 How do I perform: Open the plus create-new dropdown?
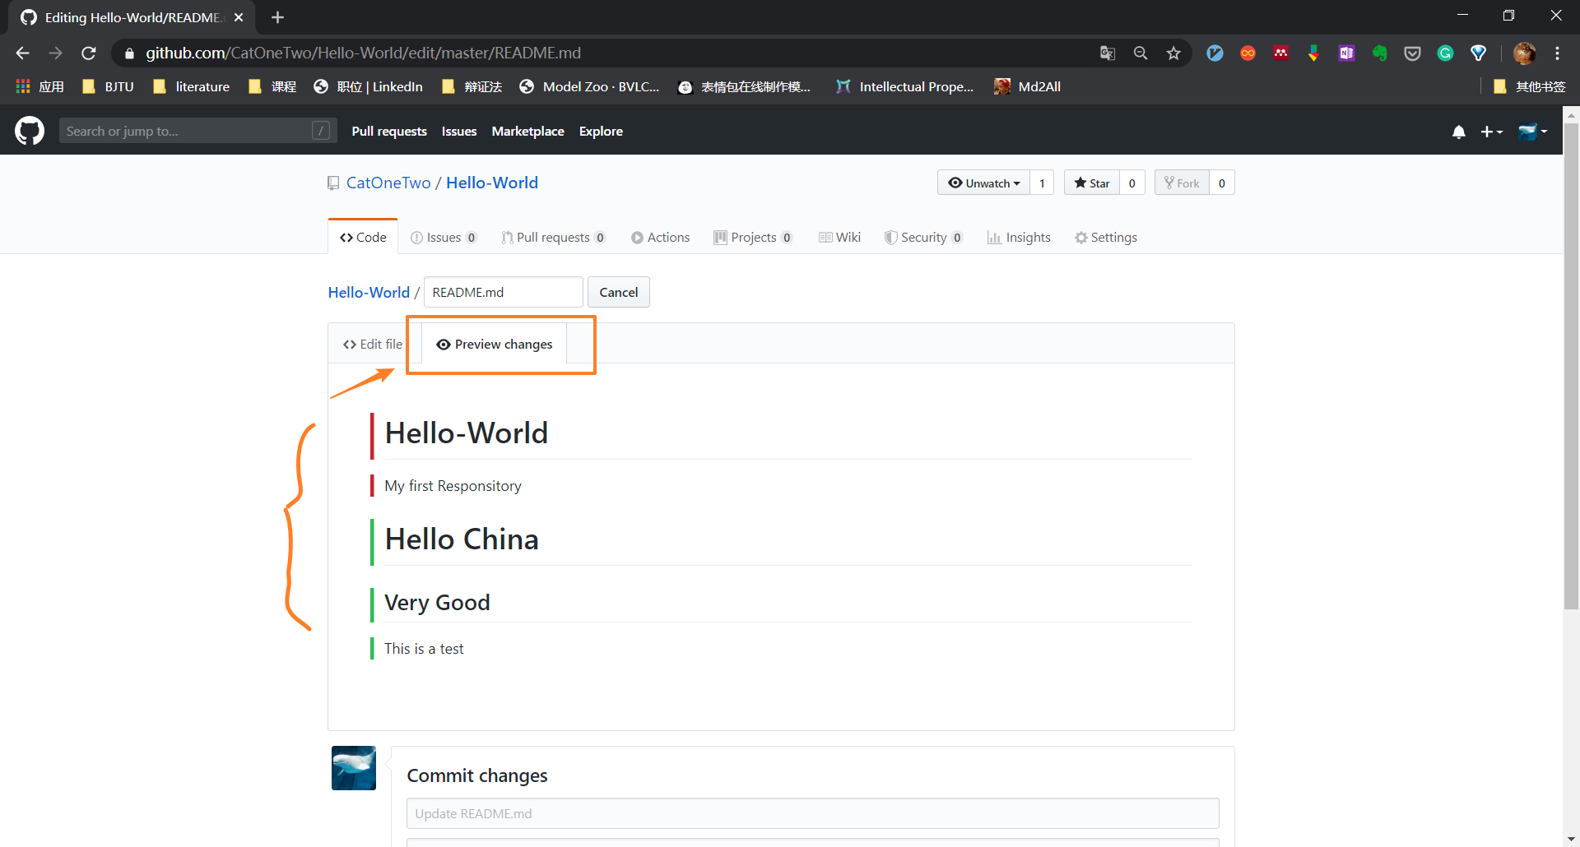1491,132
